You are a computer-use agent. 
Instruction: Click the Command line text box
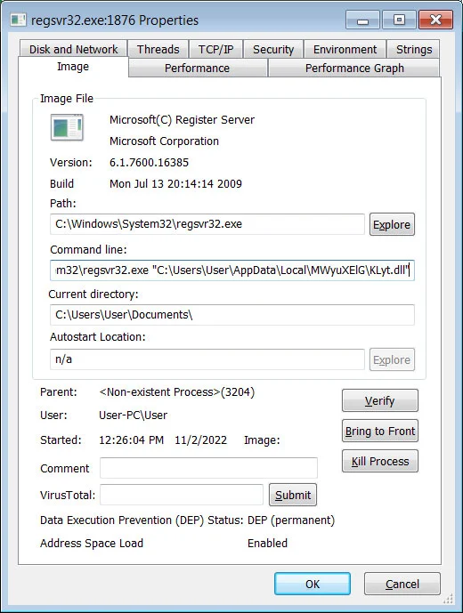[x=232, y=270]
